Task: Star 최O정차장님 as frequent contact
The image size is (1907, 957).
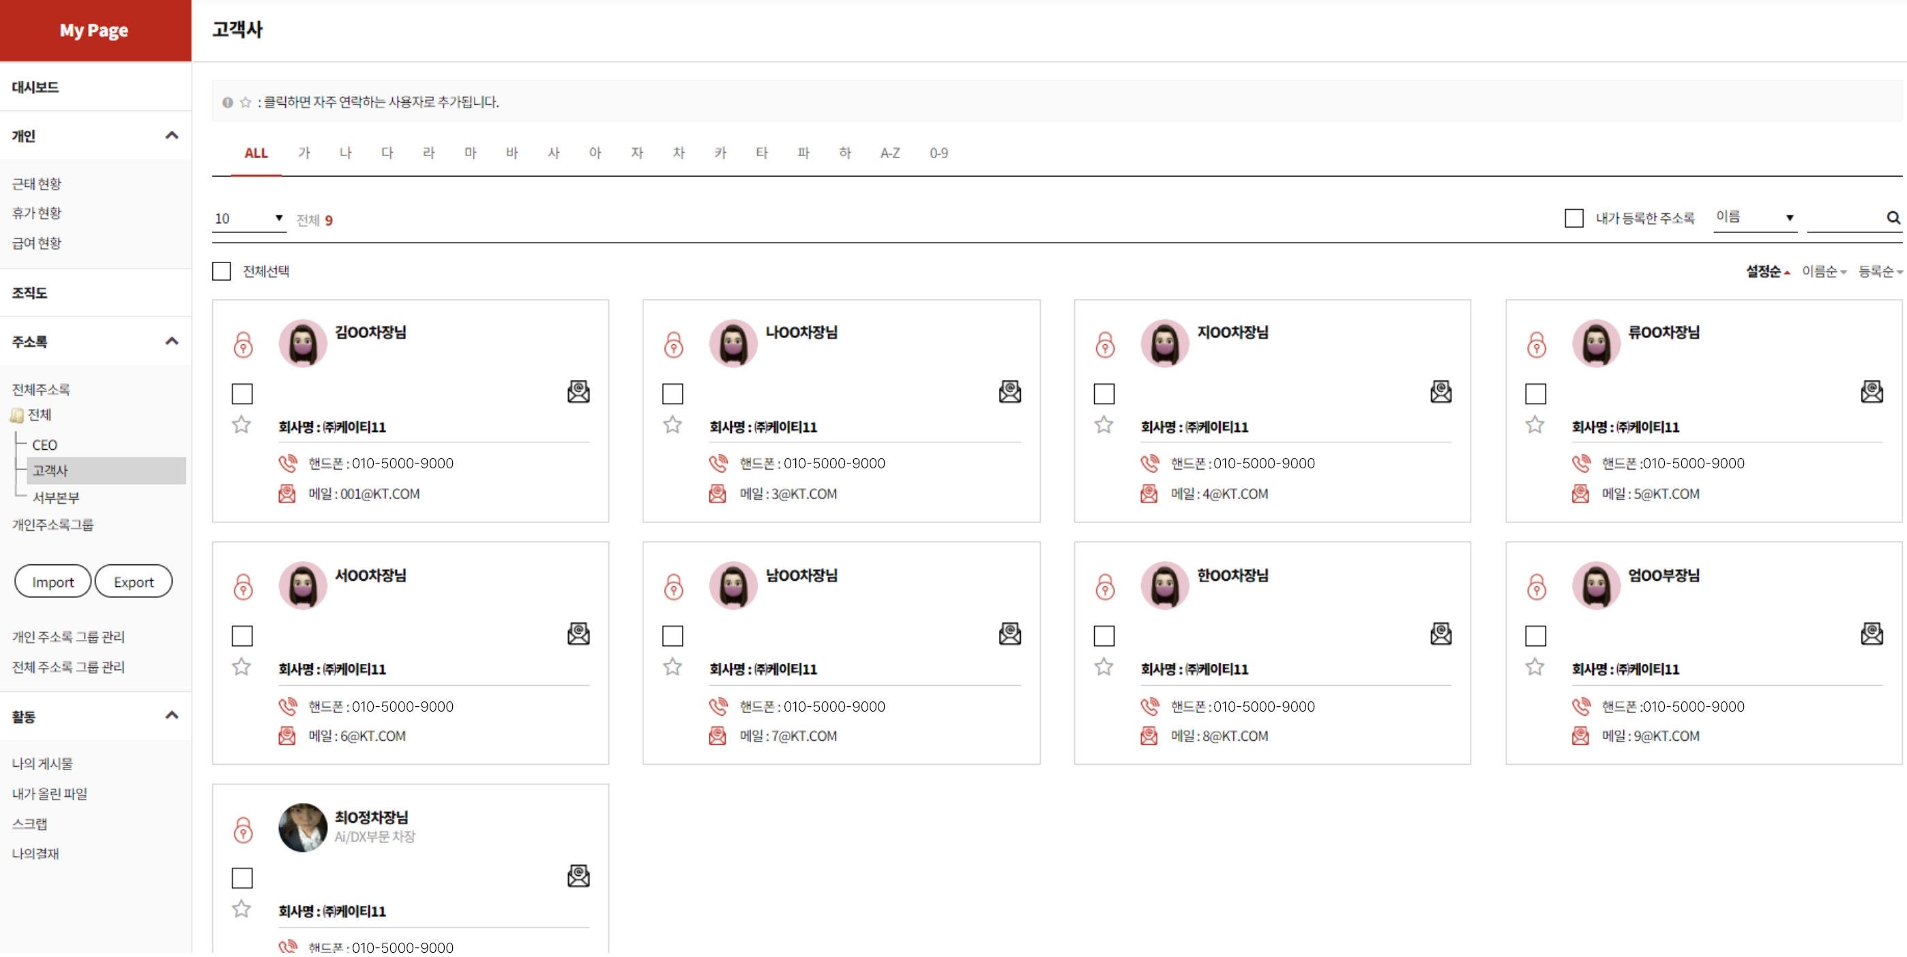Action: (241, 910)
